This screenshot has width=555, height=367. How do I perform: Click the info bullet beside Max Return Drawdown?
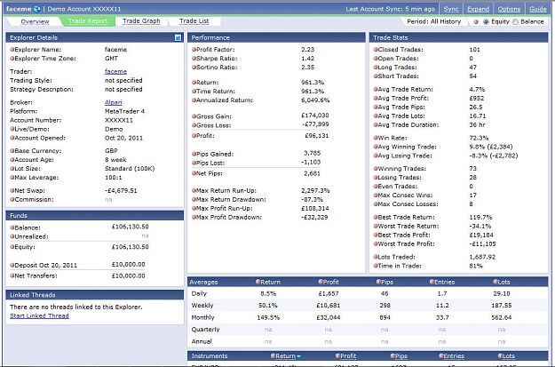194,199
